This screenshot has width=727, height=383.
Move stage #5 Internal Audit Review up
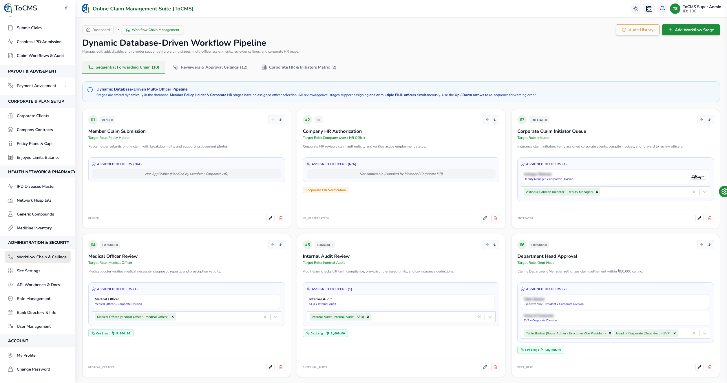pos(487,245)
